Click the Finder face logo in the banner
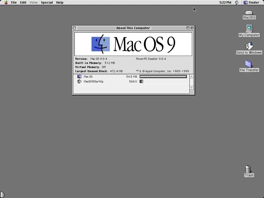Screen dimensions: 264x198 coord(101,44)
